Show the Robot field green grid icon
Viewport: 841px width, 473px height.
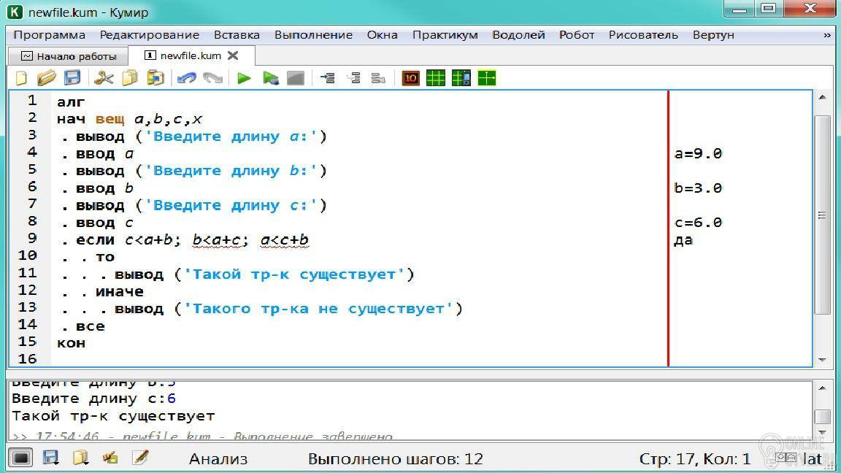click(x=436, y=78)
